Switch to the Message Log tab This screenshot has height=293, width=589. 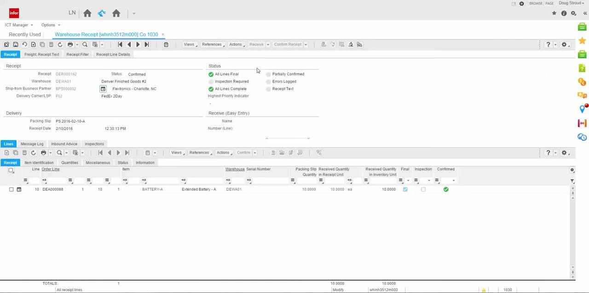32,144
